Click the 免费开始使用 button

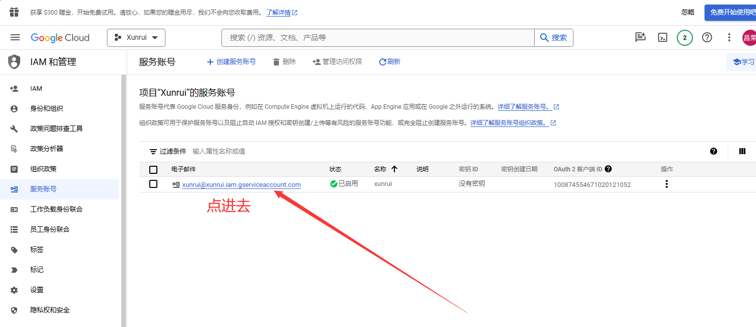coord(730,12)
